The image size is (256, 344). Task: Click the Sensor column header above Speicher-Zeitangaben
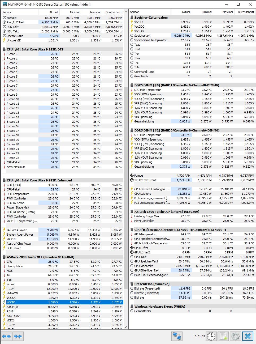point(150,12)
